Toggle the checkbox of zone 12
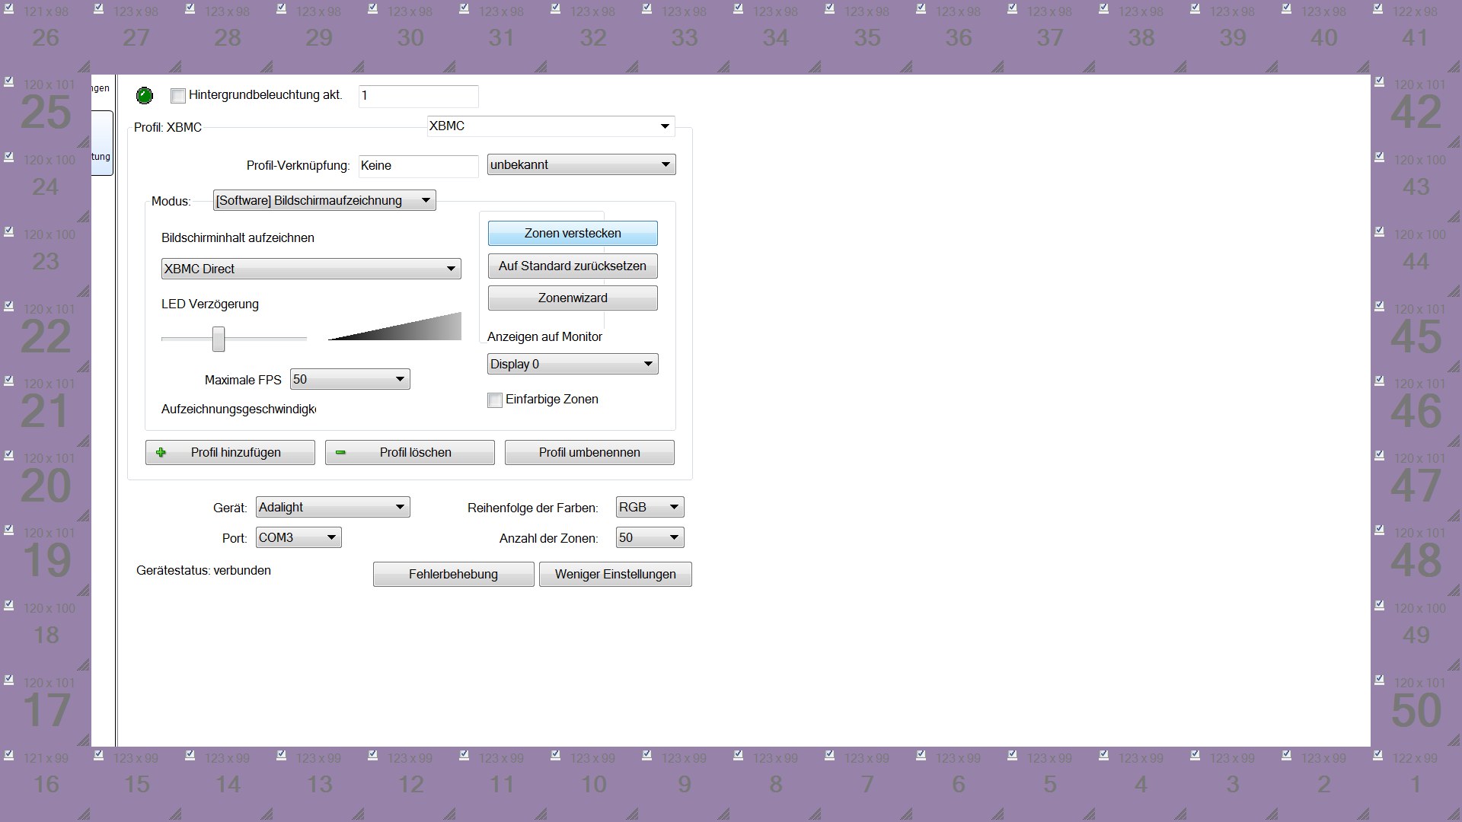The height and width of the screenshot is (822, 1462). point(372,755)
